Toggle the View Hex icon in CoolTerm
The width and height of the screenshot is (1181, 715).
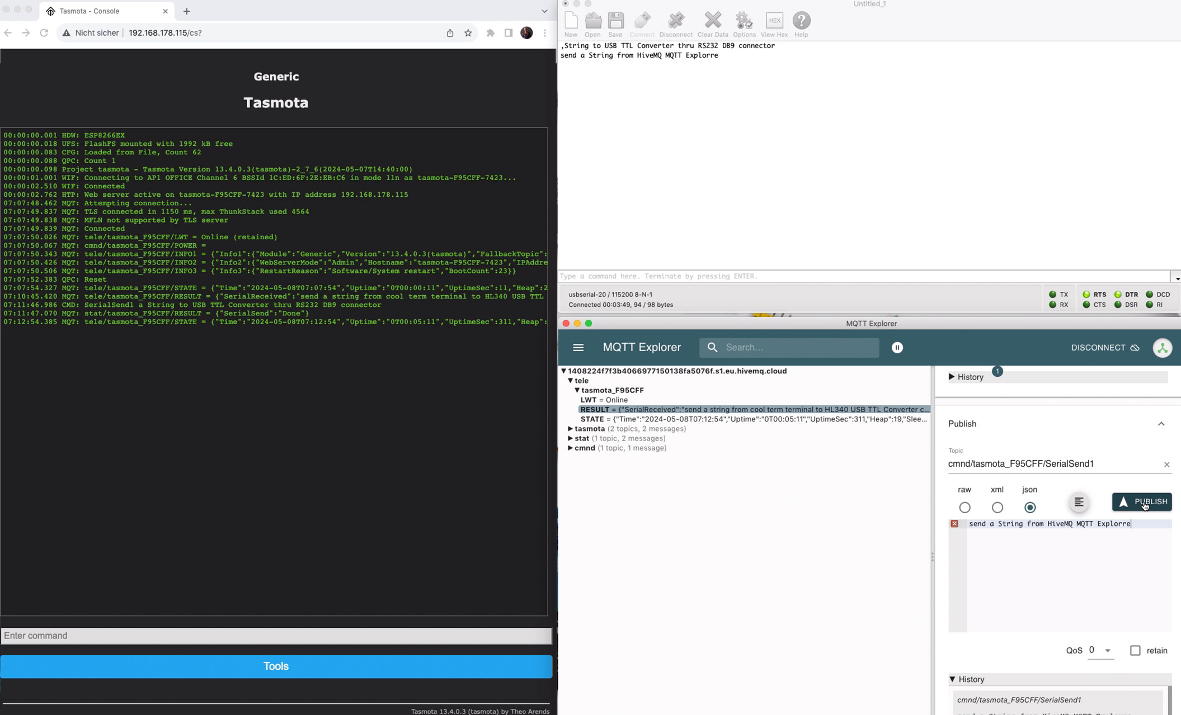point(774,21)
